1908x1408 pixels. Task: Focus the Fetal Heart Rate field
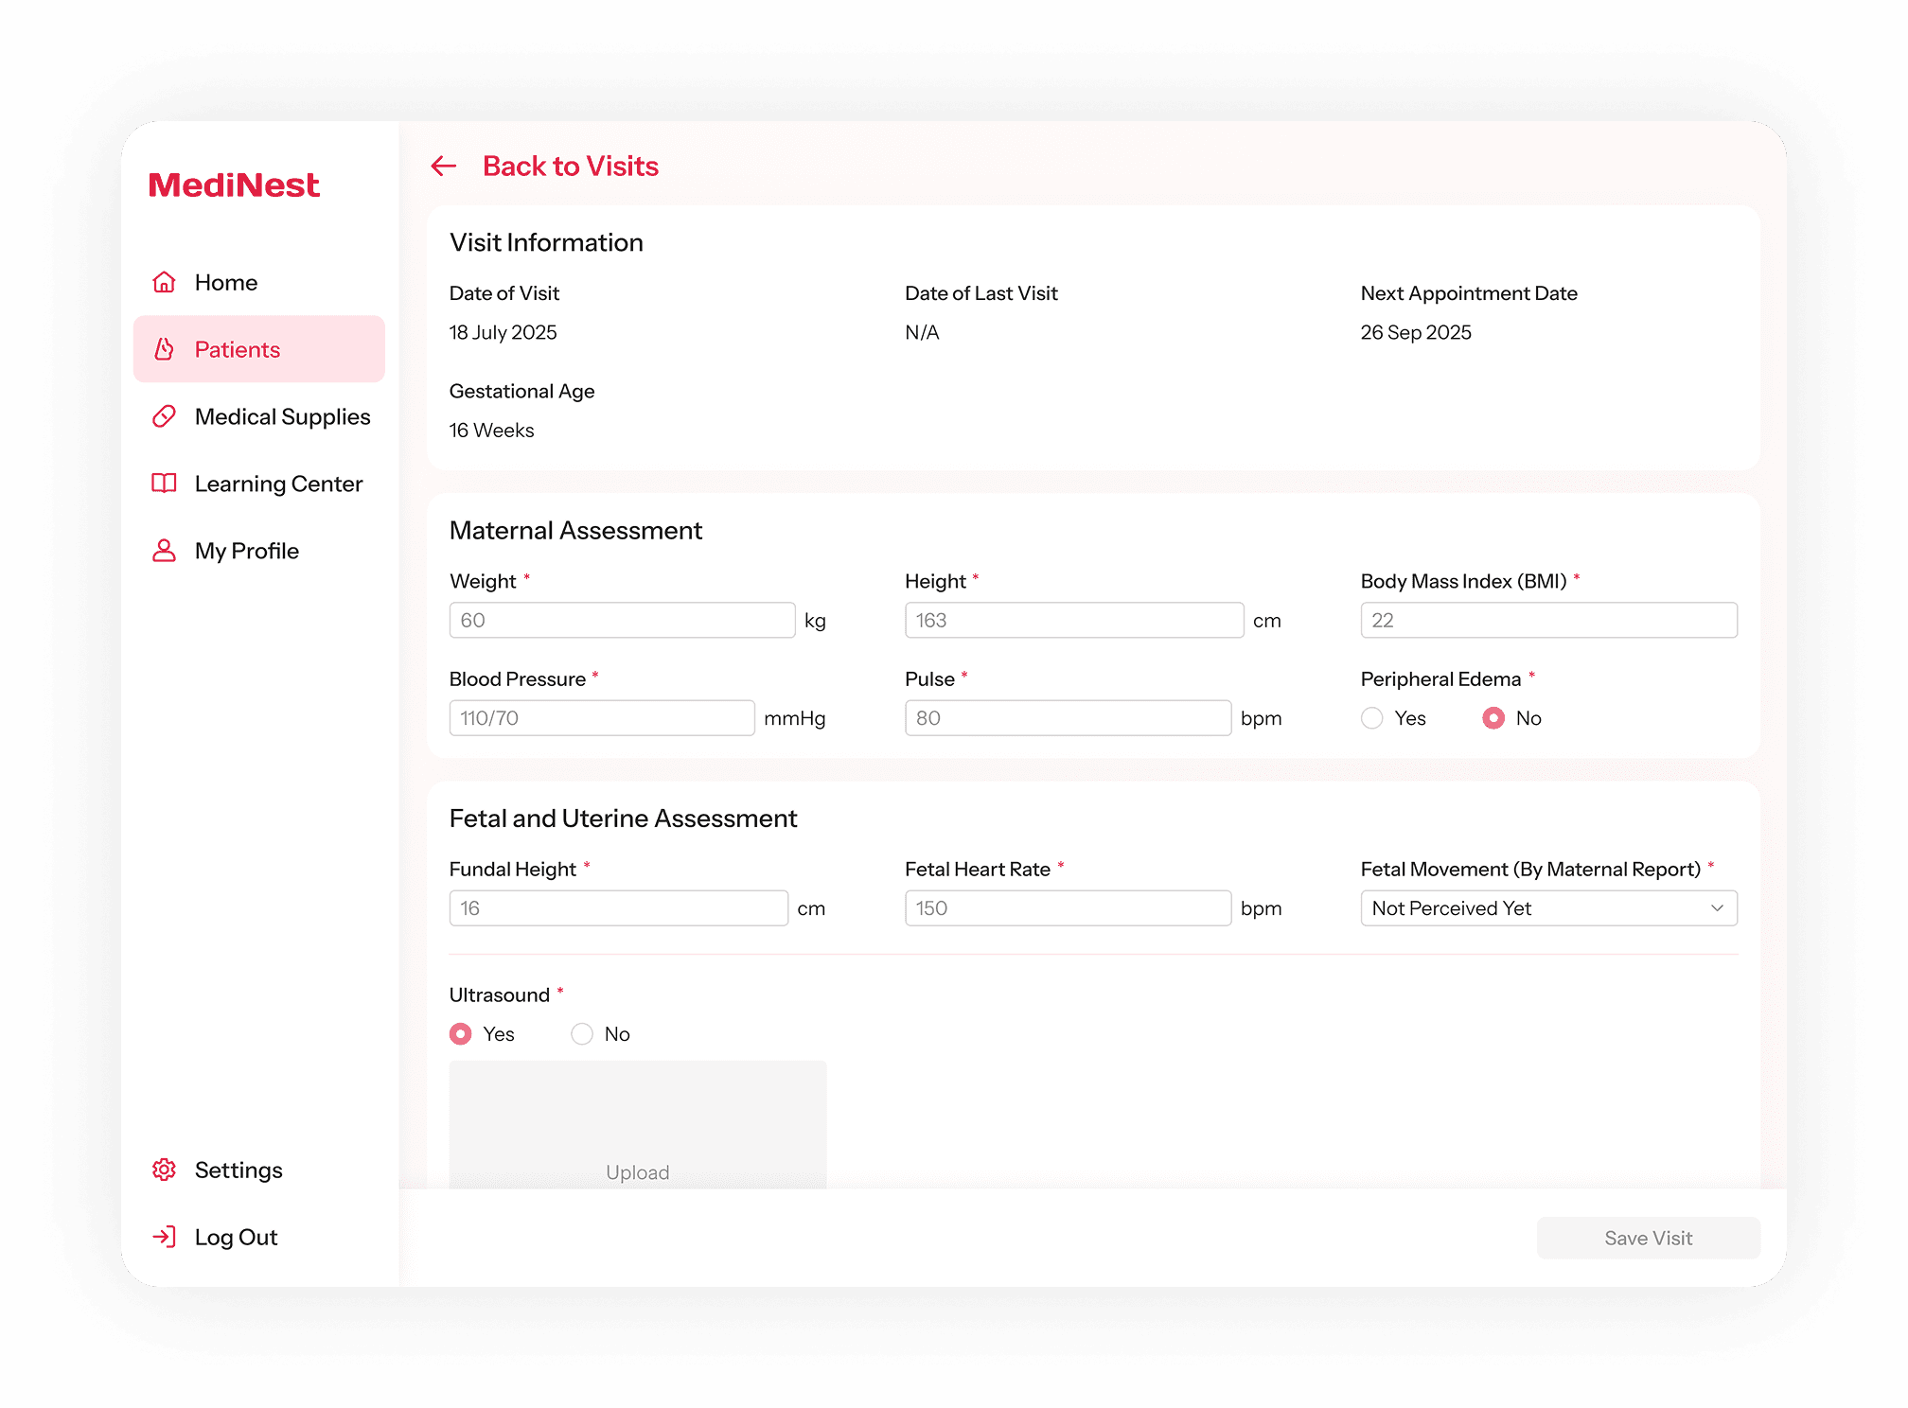(x=1068, y=908)
